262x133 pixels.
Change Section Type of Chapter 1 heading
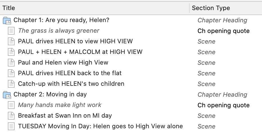point(222,20)
